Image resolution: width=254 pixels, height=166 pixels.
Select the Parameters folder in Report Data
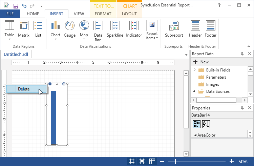pyautogui.click(x=216, y=77)
